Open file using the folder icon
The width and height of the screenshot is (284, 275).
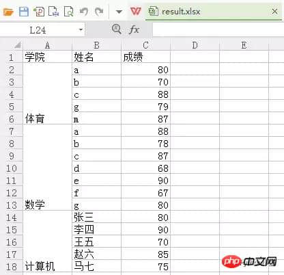(8, 12)
